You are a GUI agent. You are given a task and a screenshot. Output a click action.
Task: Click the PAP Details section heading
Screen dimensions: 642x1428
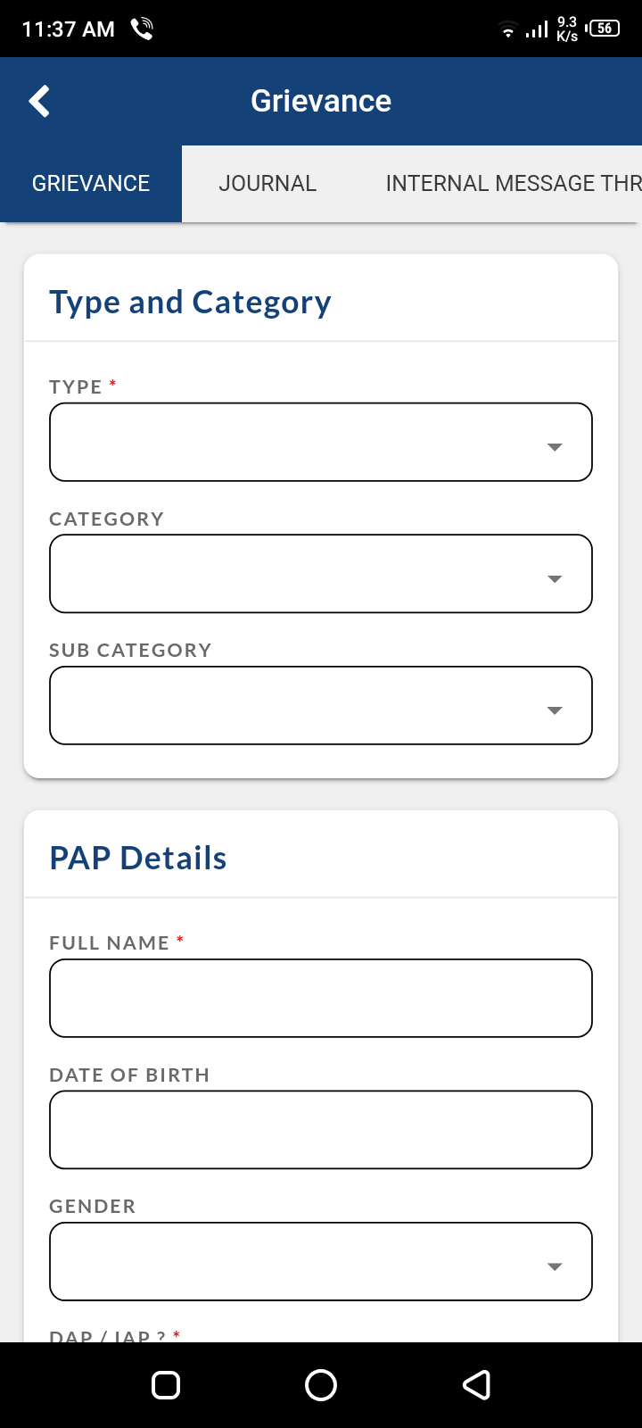pos(138,859)
